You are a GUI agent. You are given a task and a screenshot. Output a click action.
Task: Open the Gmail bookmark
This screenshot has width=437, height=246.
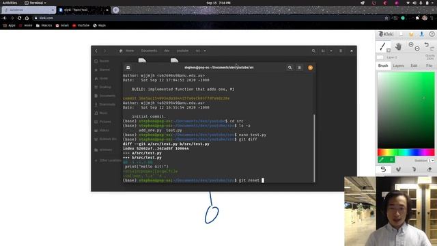(x=62, y=25)
